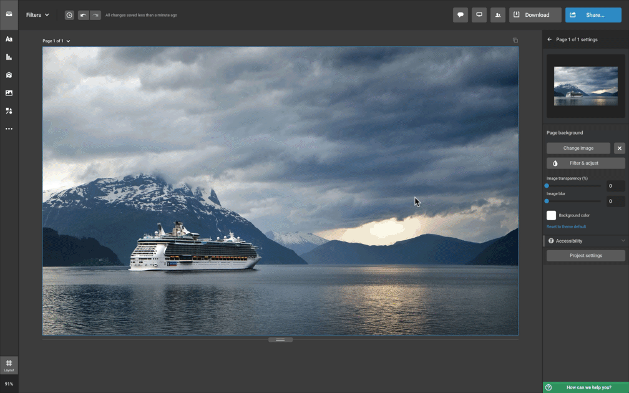
Task: Expand the Accessibility section
Action: click(x=585, y=241)
